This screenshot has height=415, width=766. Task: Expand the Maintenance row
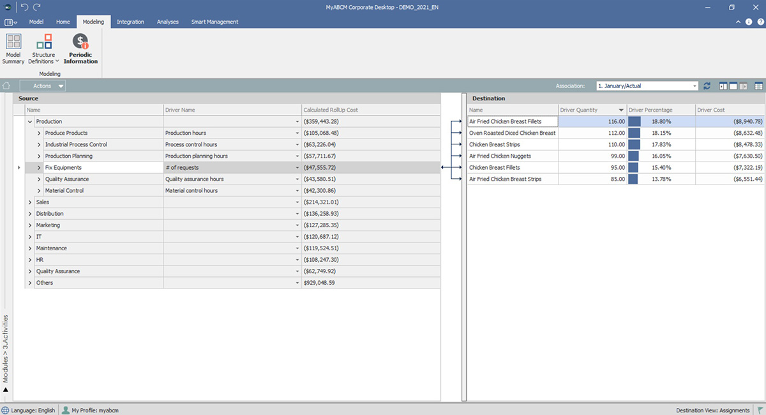[29, 248]
